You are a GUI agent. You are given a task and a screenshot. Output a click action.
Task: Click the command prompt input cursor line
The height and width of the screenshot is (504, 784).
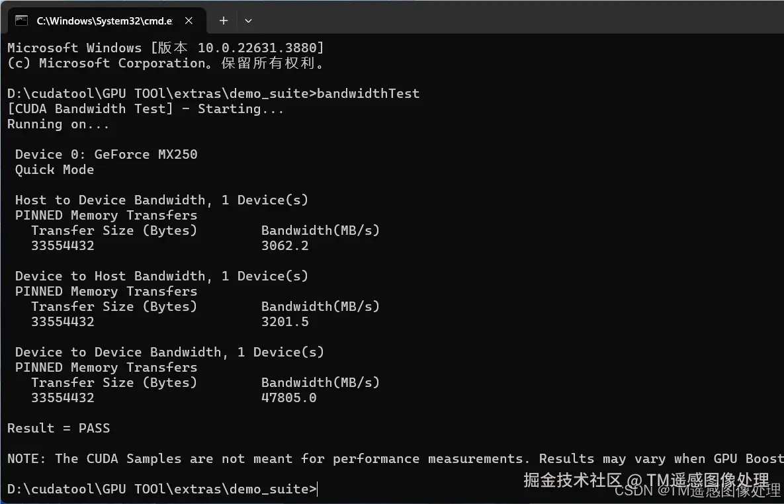click(163, 489)
